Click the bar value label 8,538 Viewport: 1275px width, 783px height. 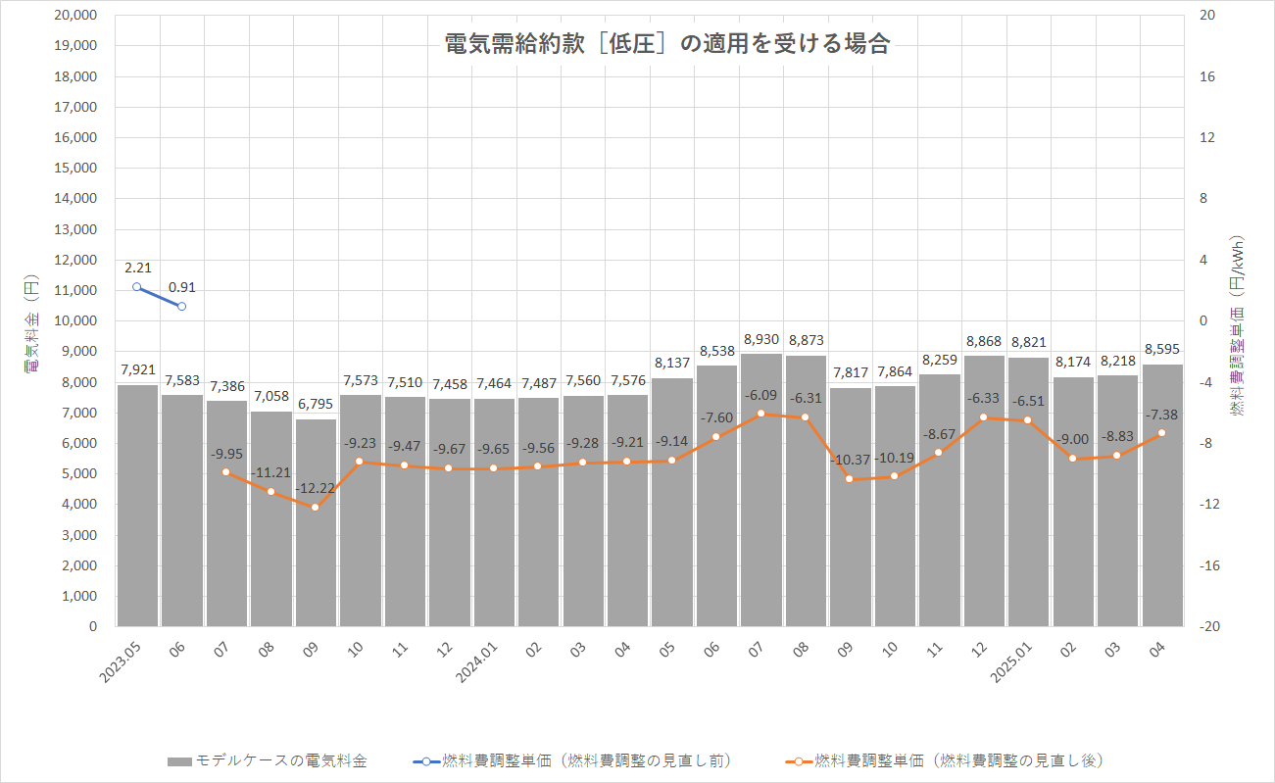click(716, 351)
